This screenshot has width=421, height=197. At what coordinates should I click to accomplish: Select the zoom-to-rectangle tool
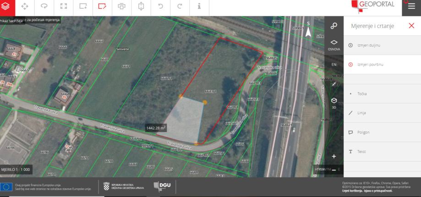tap(83, 6)
